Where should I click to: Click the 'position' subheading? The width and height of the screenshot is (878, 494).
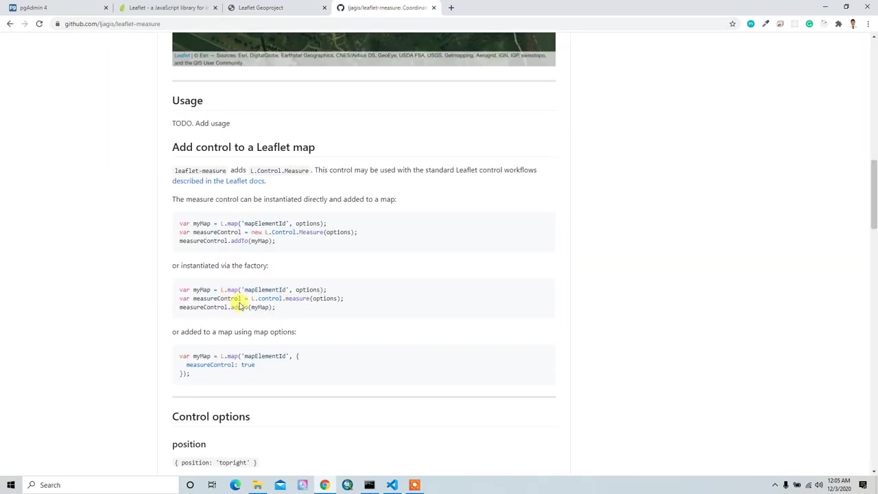[x=189, y=444]
